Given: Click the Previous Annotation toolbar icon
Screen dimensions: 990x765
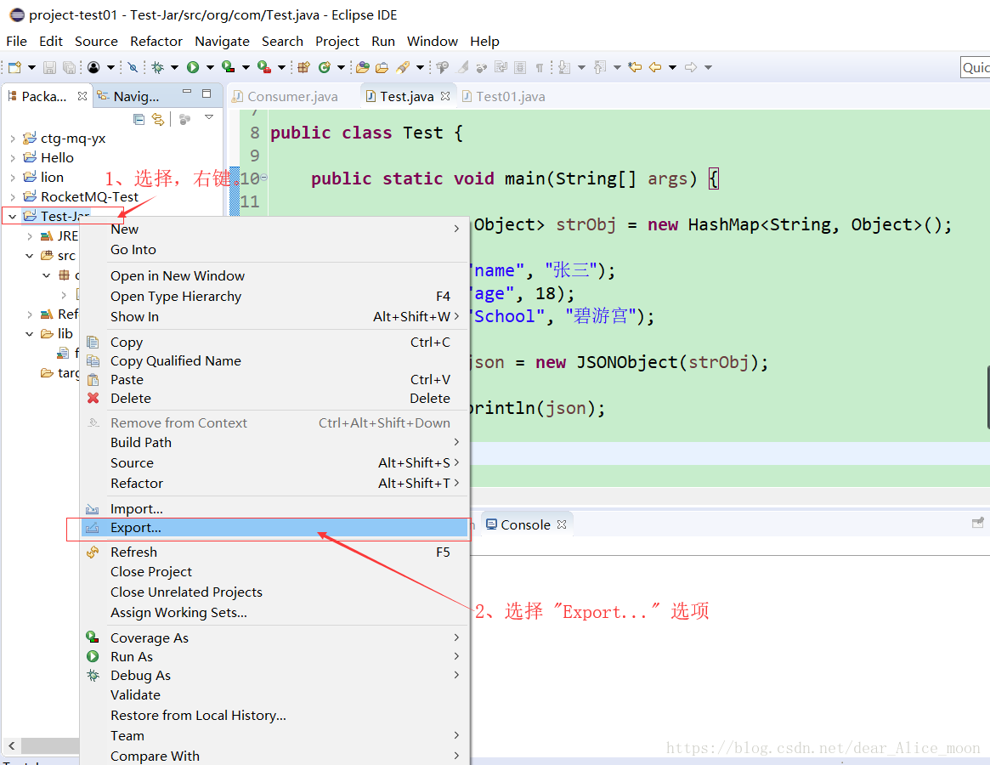Looking at the screenshot, I should (600, 67).
